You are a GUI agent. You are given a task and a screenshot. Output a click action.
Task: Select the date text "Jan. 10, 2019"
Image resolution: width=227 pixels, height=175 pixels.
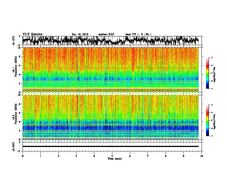pos(80,34)
